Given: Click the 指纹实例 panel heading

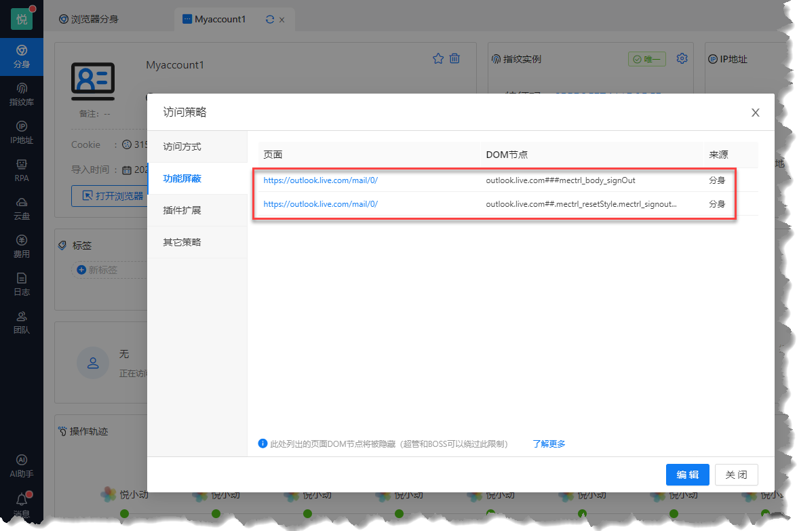Looking at the screenshot, I should (516, 60).
